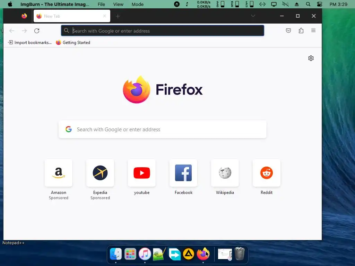
Task: Open AIMP yellow triangle app in the dock
Action: (189, 254)
